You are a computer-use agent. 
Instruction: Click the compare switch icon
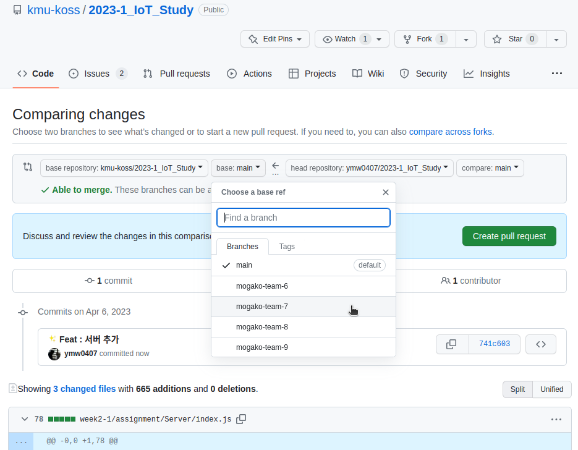[x=28, y=167]
